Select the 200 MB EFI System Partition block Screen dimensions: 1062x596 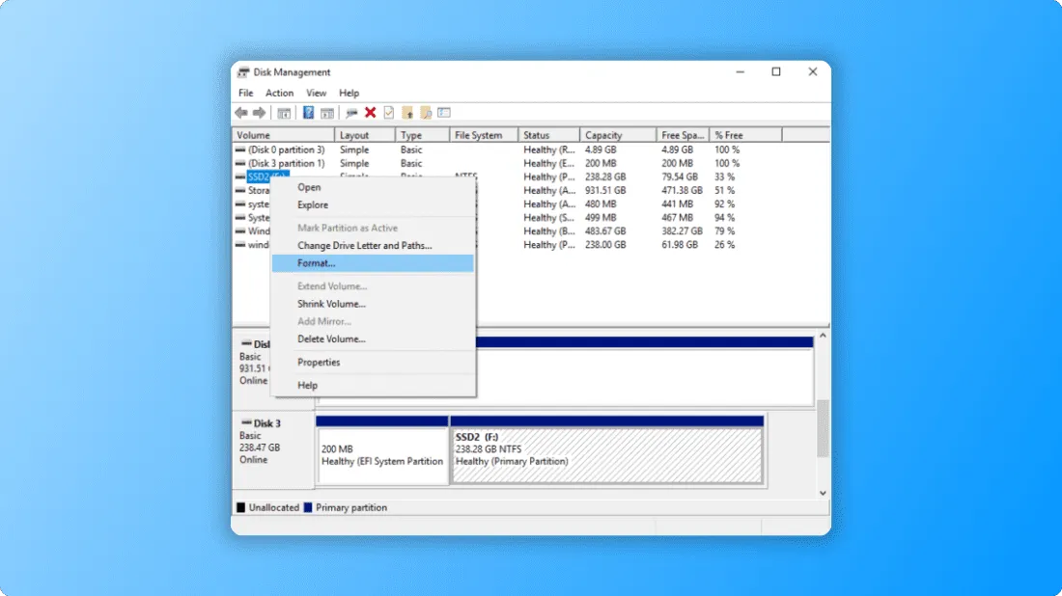point(382,450)
